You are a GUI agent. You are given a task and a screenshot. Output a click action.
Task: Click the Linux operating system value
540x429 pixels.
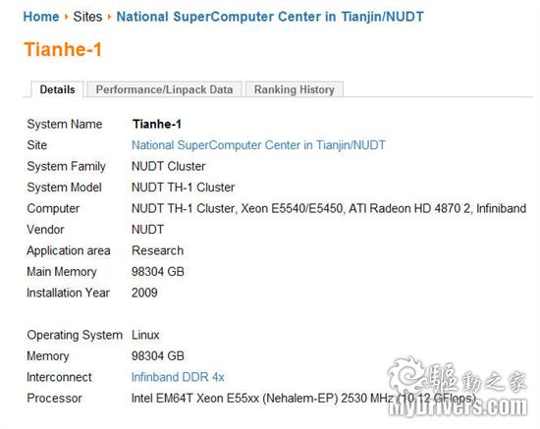pyautogui.click(x=145, y=335)
